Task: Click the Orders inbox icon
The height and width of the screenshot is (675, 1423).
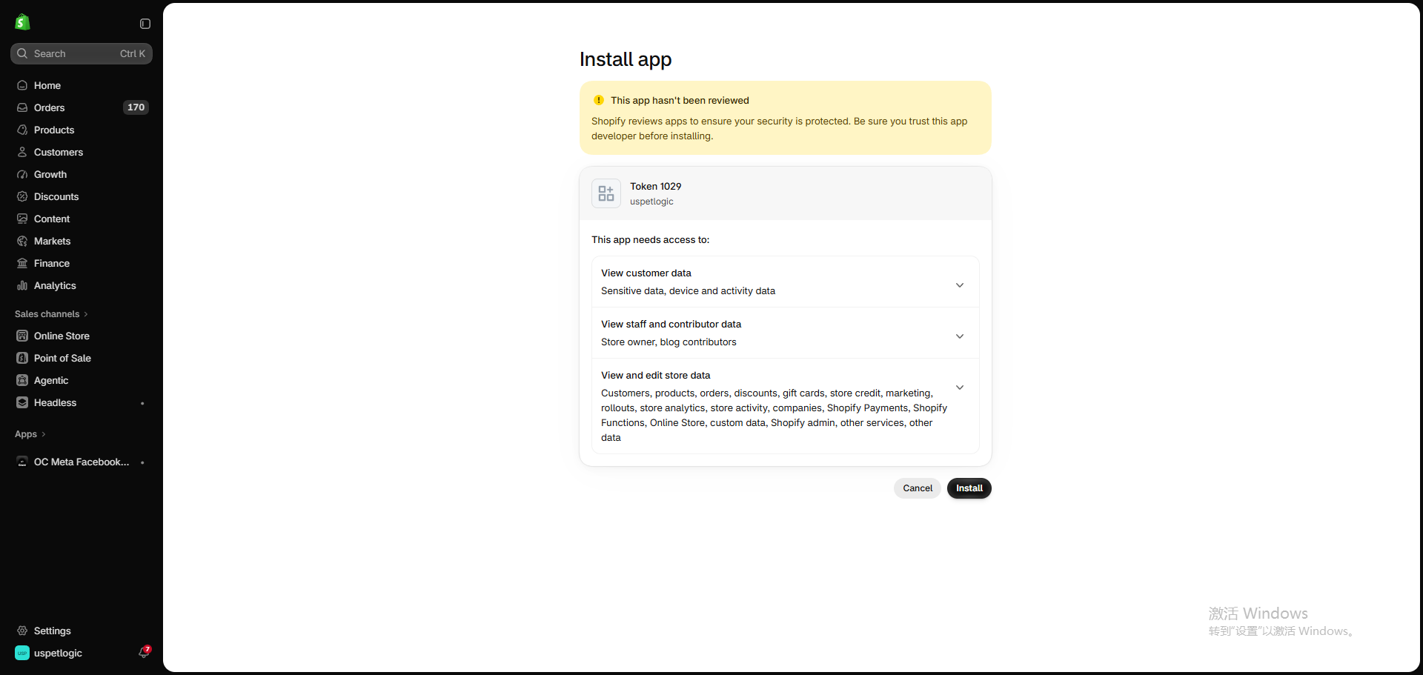Action: pyautogui.click(x=22, y=107)
